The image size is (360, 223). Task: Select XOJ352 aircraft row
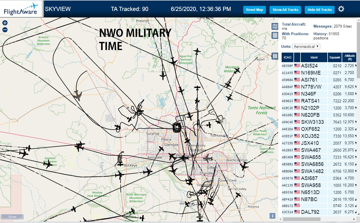pyautogui.click(x=319, y=136)
